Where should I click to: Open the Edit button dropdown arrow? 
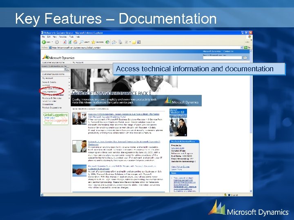pos(130,42)
